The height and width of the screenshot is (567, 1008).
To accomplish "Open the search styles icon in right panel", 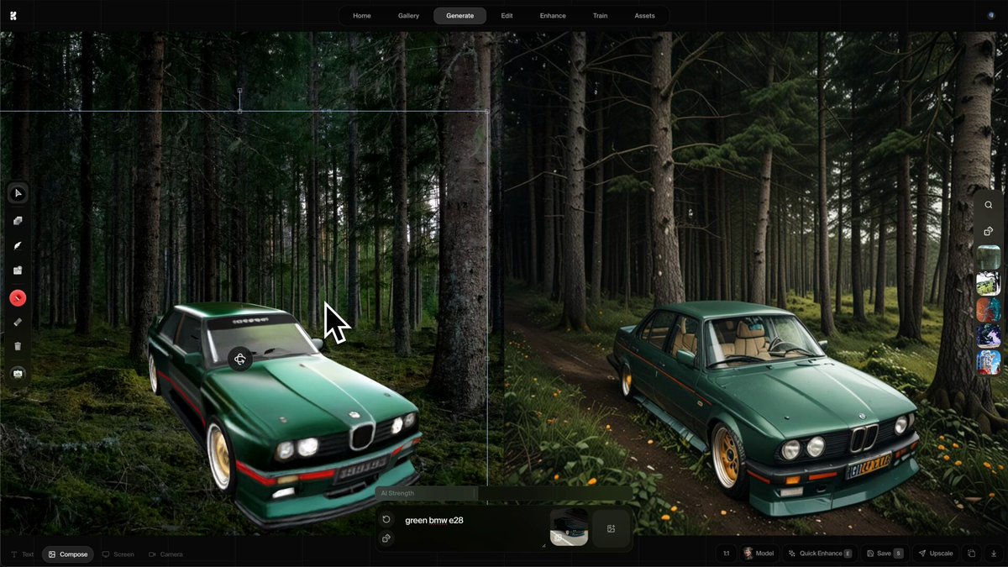I will pos(989,205).
